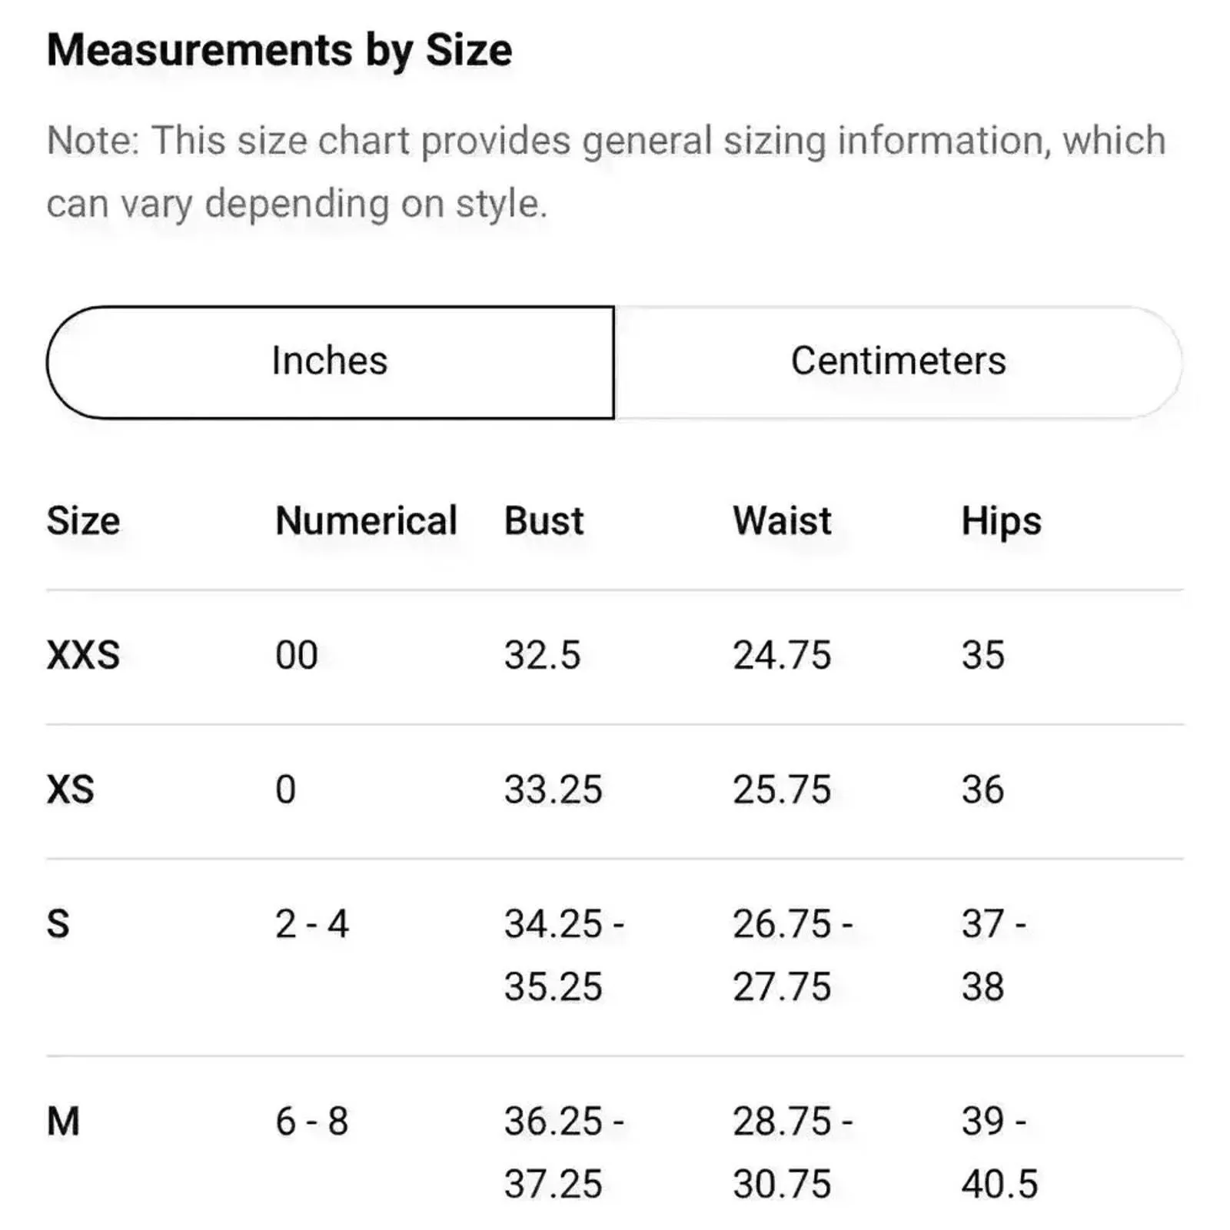Click the XS hips value 36
This screenshot has height=1230, width=1230.
tap(982, 790)
